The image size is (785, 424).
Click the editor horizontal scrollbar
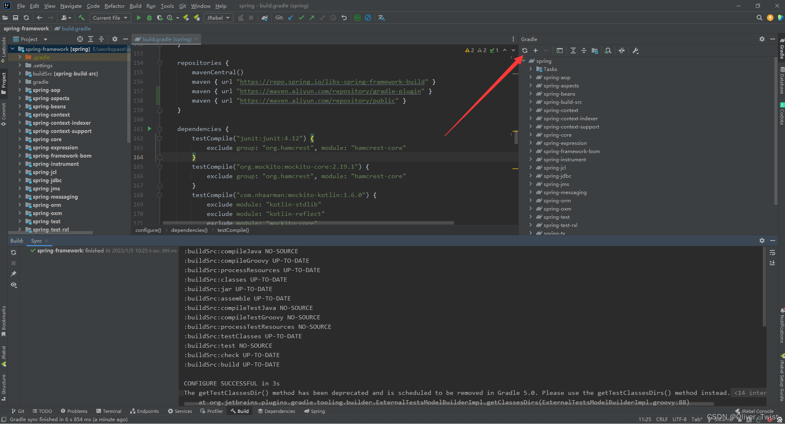point(308,223)
